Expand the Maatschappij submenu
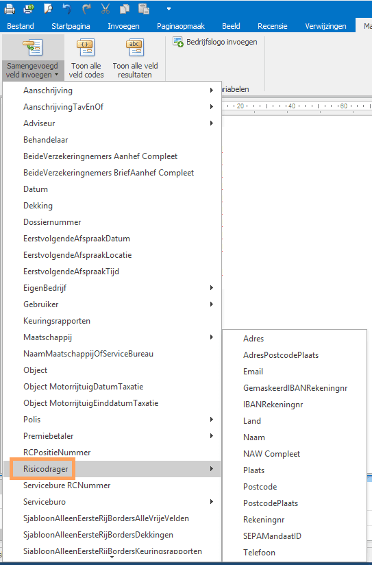 coord(112,337)
